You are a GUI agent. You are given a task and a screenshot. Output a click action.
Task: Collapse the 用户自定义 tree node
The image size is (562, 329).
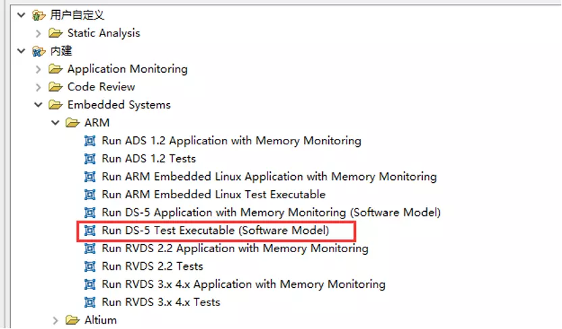(x=21, y=15)
